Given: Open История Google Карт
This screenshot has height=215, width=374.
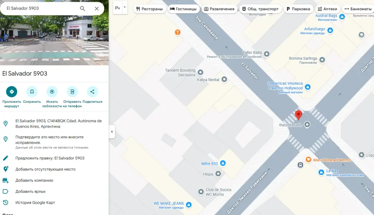Looking at the screenshot, I should tap(35, 203).
